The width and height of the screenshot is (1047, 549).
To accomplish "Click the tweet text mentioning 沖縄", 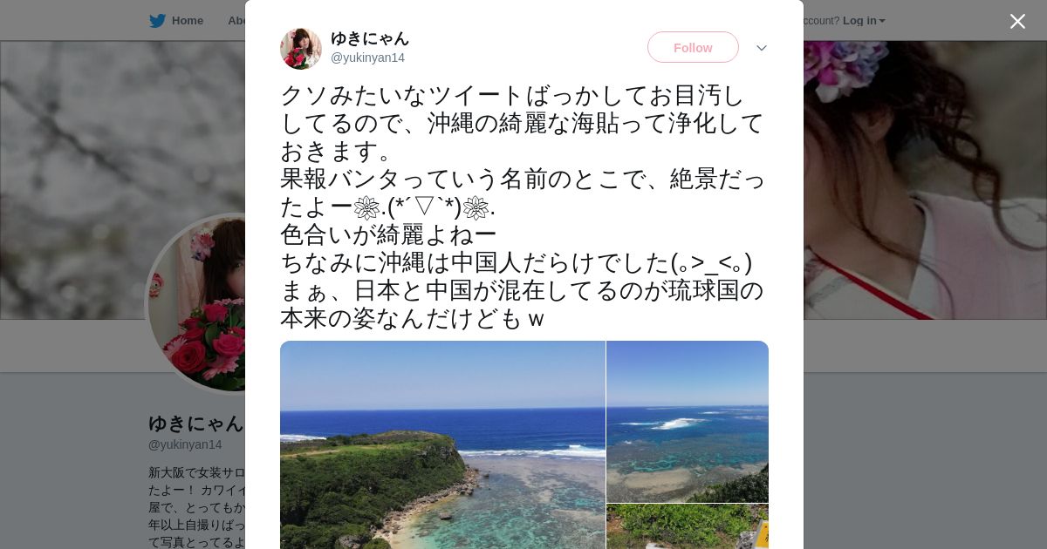I will point(523,207).
